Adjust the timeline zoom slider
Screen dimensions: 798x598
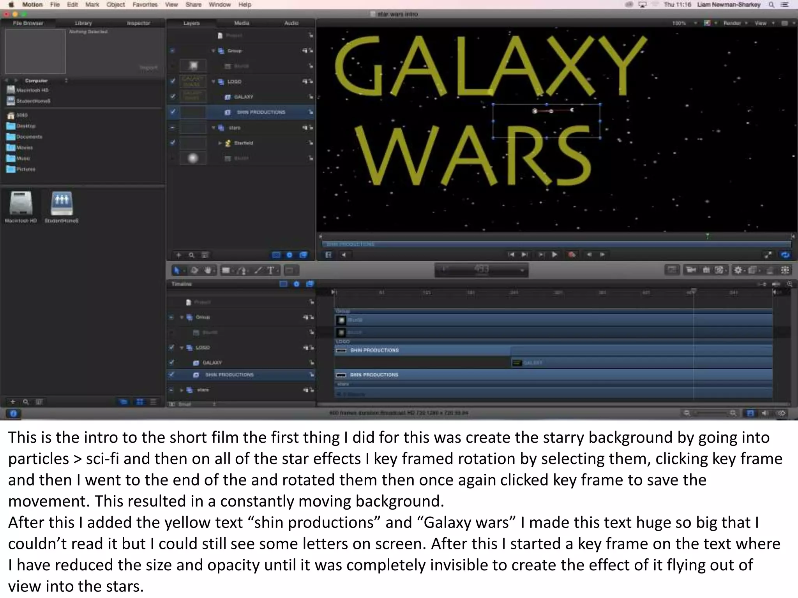[x=710, y=413]
